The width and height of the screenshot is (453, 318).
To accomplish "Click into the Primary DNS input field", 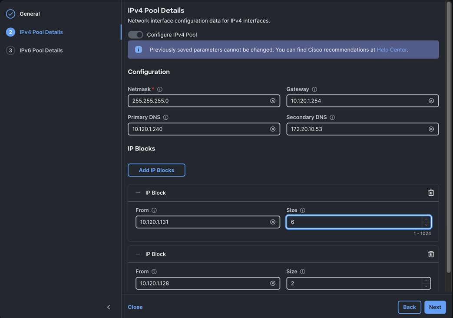I will [x=204, y=129].
